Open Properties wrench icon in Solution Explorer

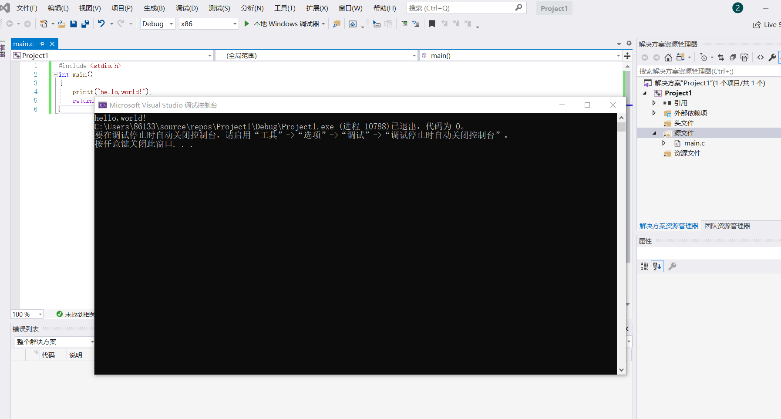(x=772, y=57)
